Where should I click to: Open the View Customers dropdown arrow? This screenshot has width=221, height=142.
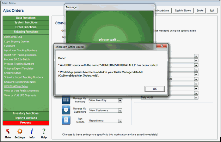coord(120,111)
